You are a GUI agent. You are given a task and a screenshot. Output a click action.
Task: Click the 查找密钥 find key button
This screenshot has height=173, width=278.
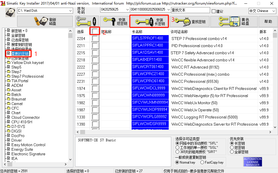(190, 21)
